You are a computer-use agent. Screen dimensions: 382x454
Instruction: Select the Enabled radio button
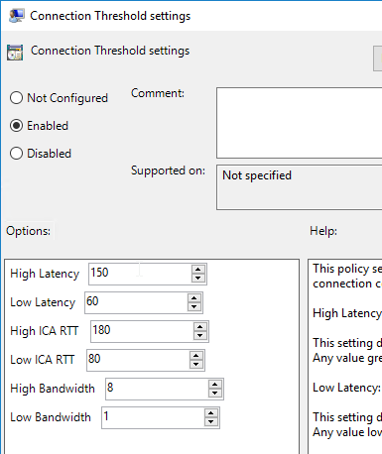(x=16, y=126)
